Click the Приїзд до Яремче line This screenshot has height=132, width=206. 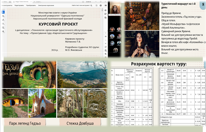click(171, 13)
